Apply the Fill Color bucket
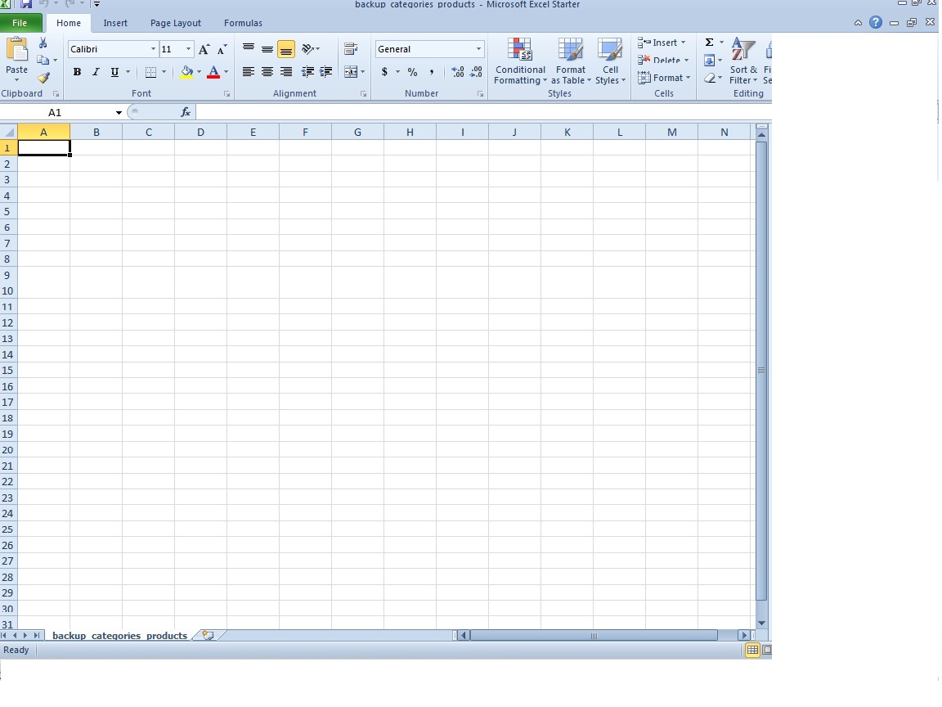The width and height of the screenshot is (942, 707). 186,72
